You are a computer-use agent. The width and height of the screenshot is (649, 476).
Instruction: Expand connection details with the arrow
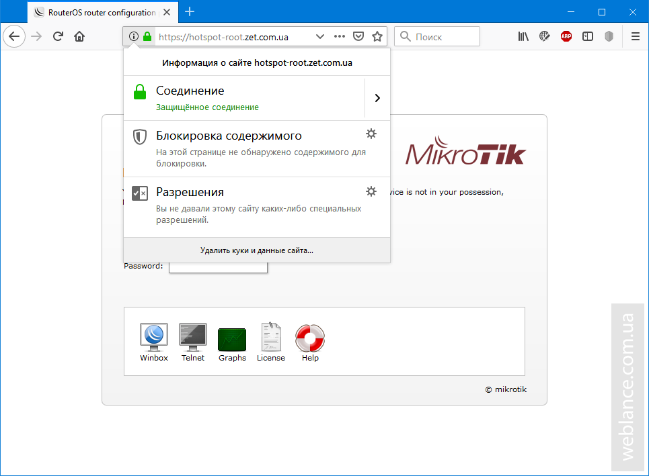377,98
